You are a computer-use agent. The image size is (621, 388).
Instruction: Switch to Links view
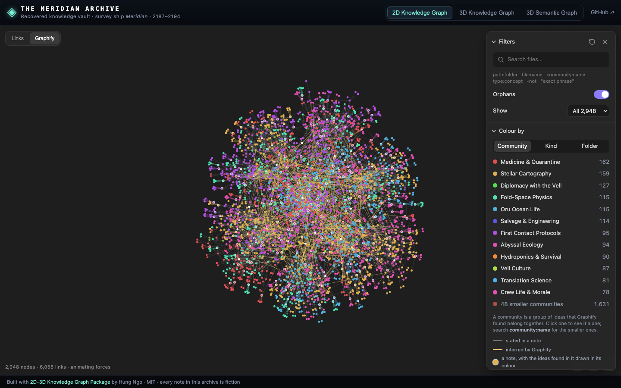(18, 38)
